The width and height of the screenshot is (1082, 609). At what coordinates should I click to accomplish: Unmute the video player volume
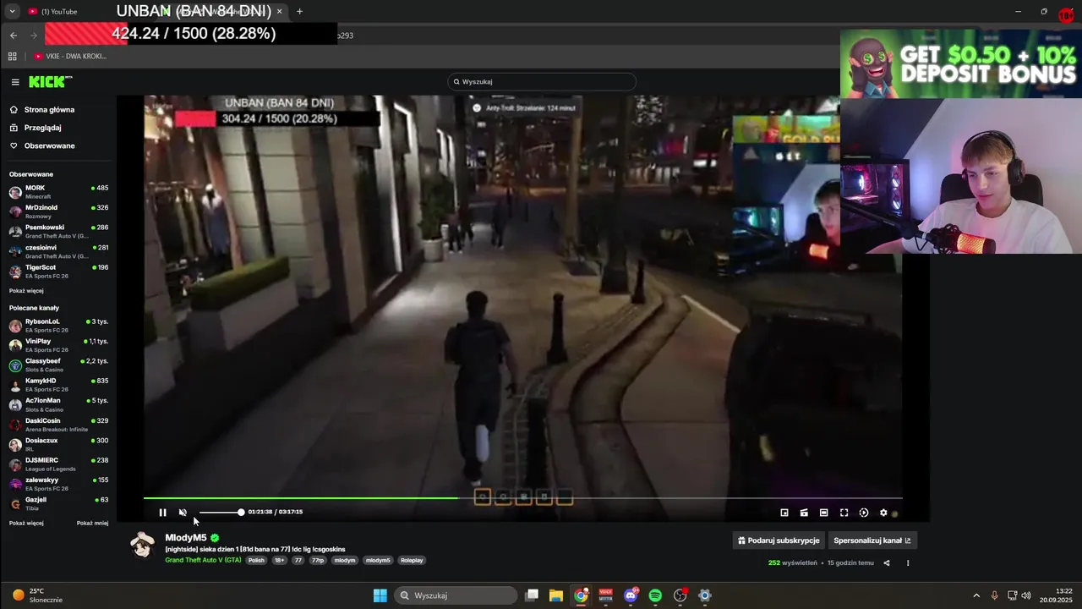coord(183,513)
